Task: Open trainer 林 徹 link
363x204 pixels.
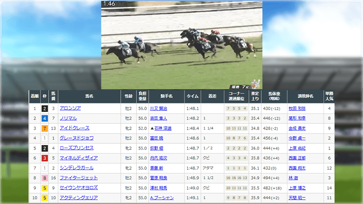Action: (293, 178)
